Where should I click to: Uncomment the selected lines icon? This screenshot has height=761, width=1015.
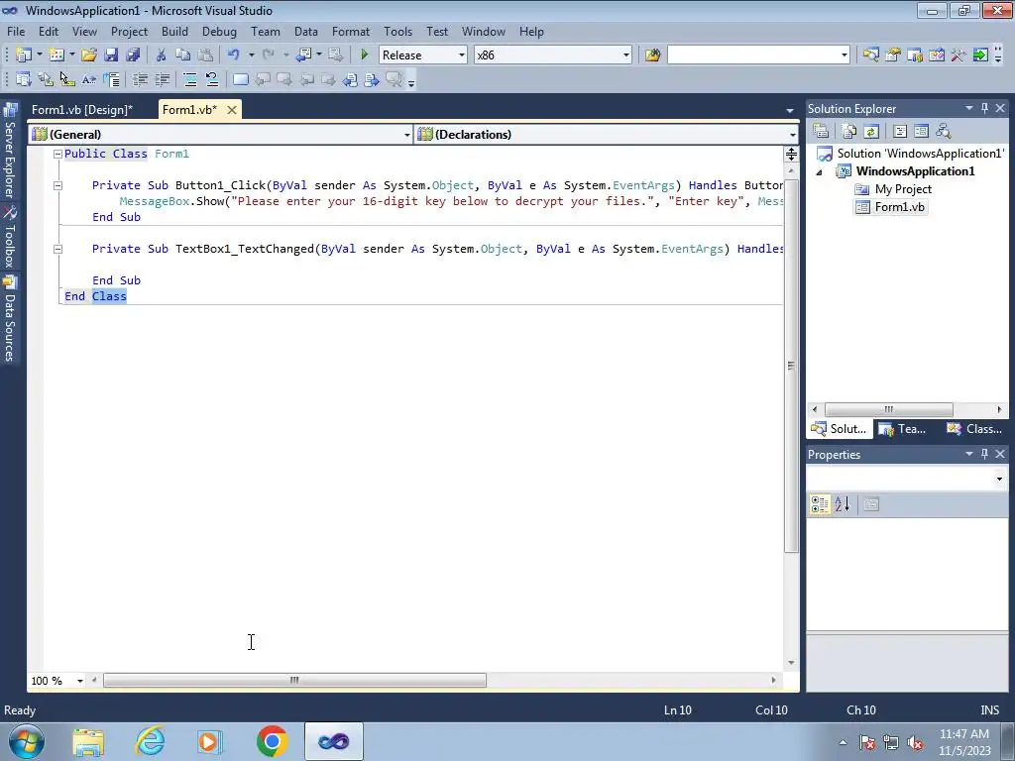[x=212, y=79]
